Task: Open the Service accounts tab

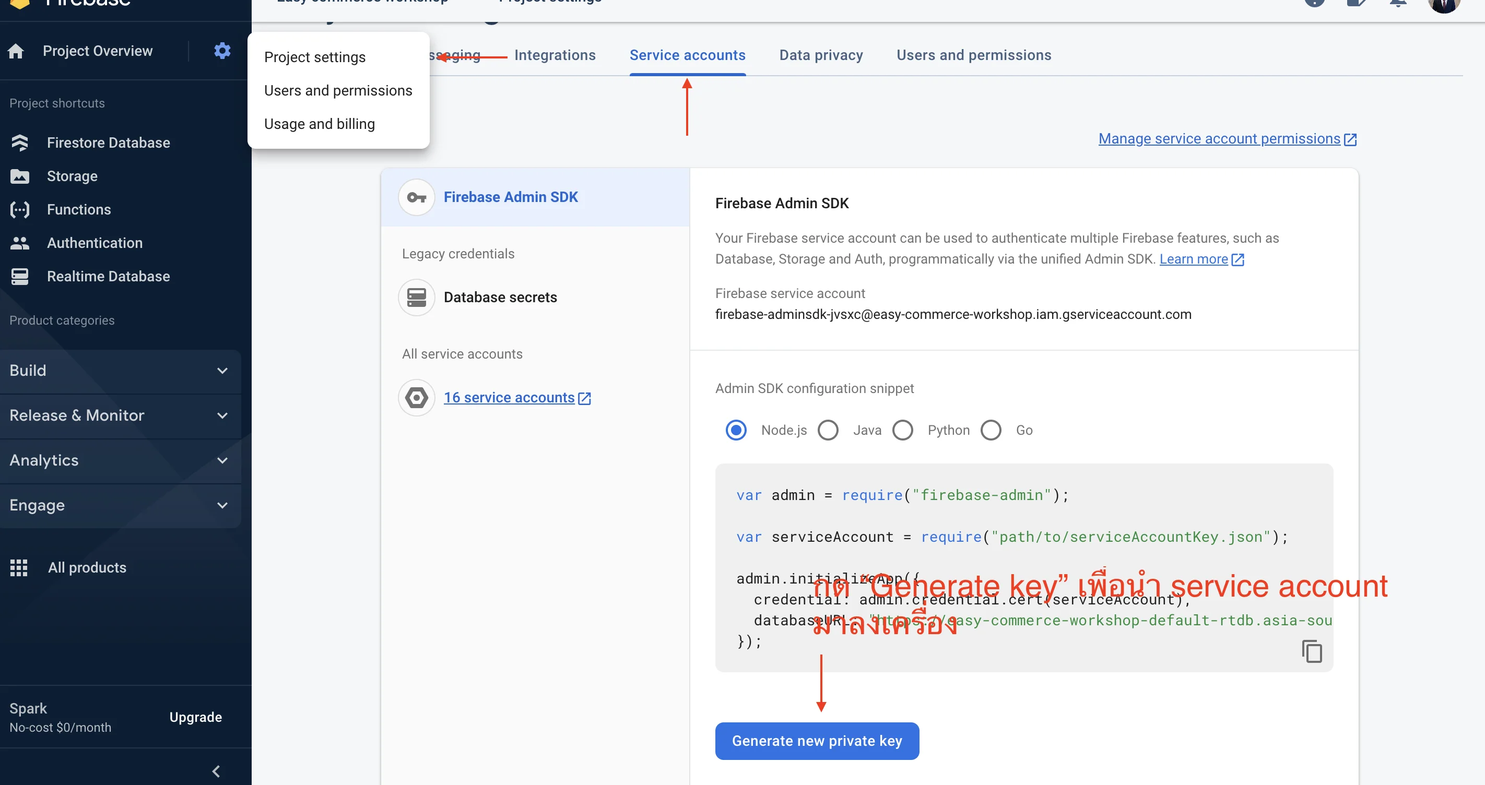Action: coord(687,55)
